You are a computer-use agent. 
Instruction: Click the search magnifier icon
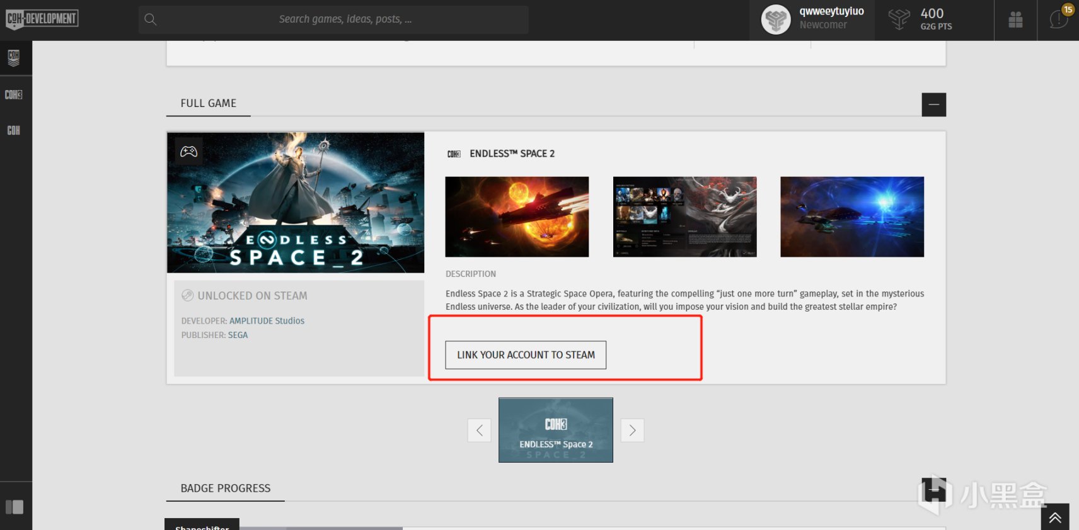(x=151, y=20)
